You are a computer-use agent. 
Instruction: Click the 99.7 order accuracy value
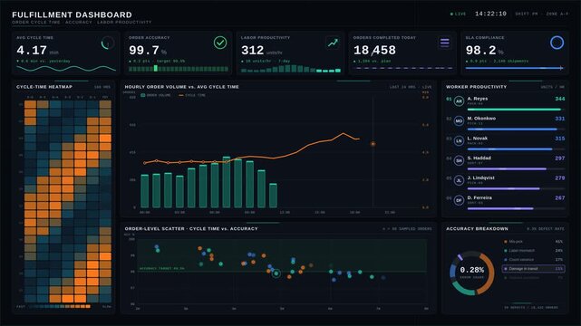144,50
